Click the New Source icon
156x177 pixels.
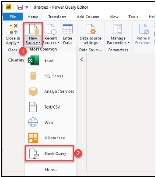coord(34,29)
